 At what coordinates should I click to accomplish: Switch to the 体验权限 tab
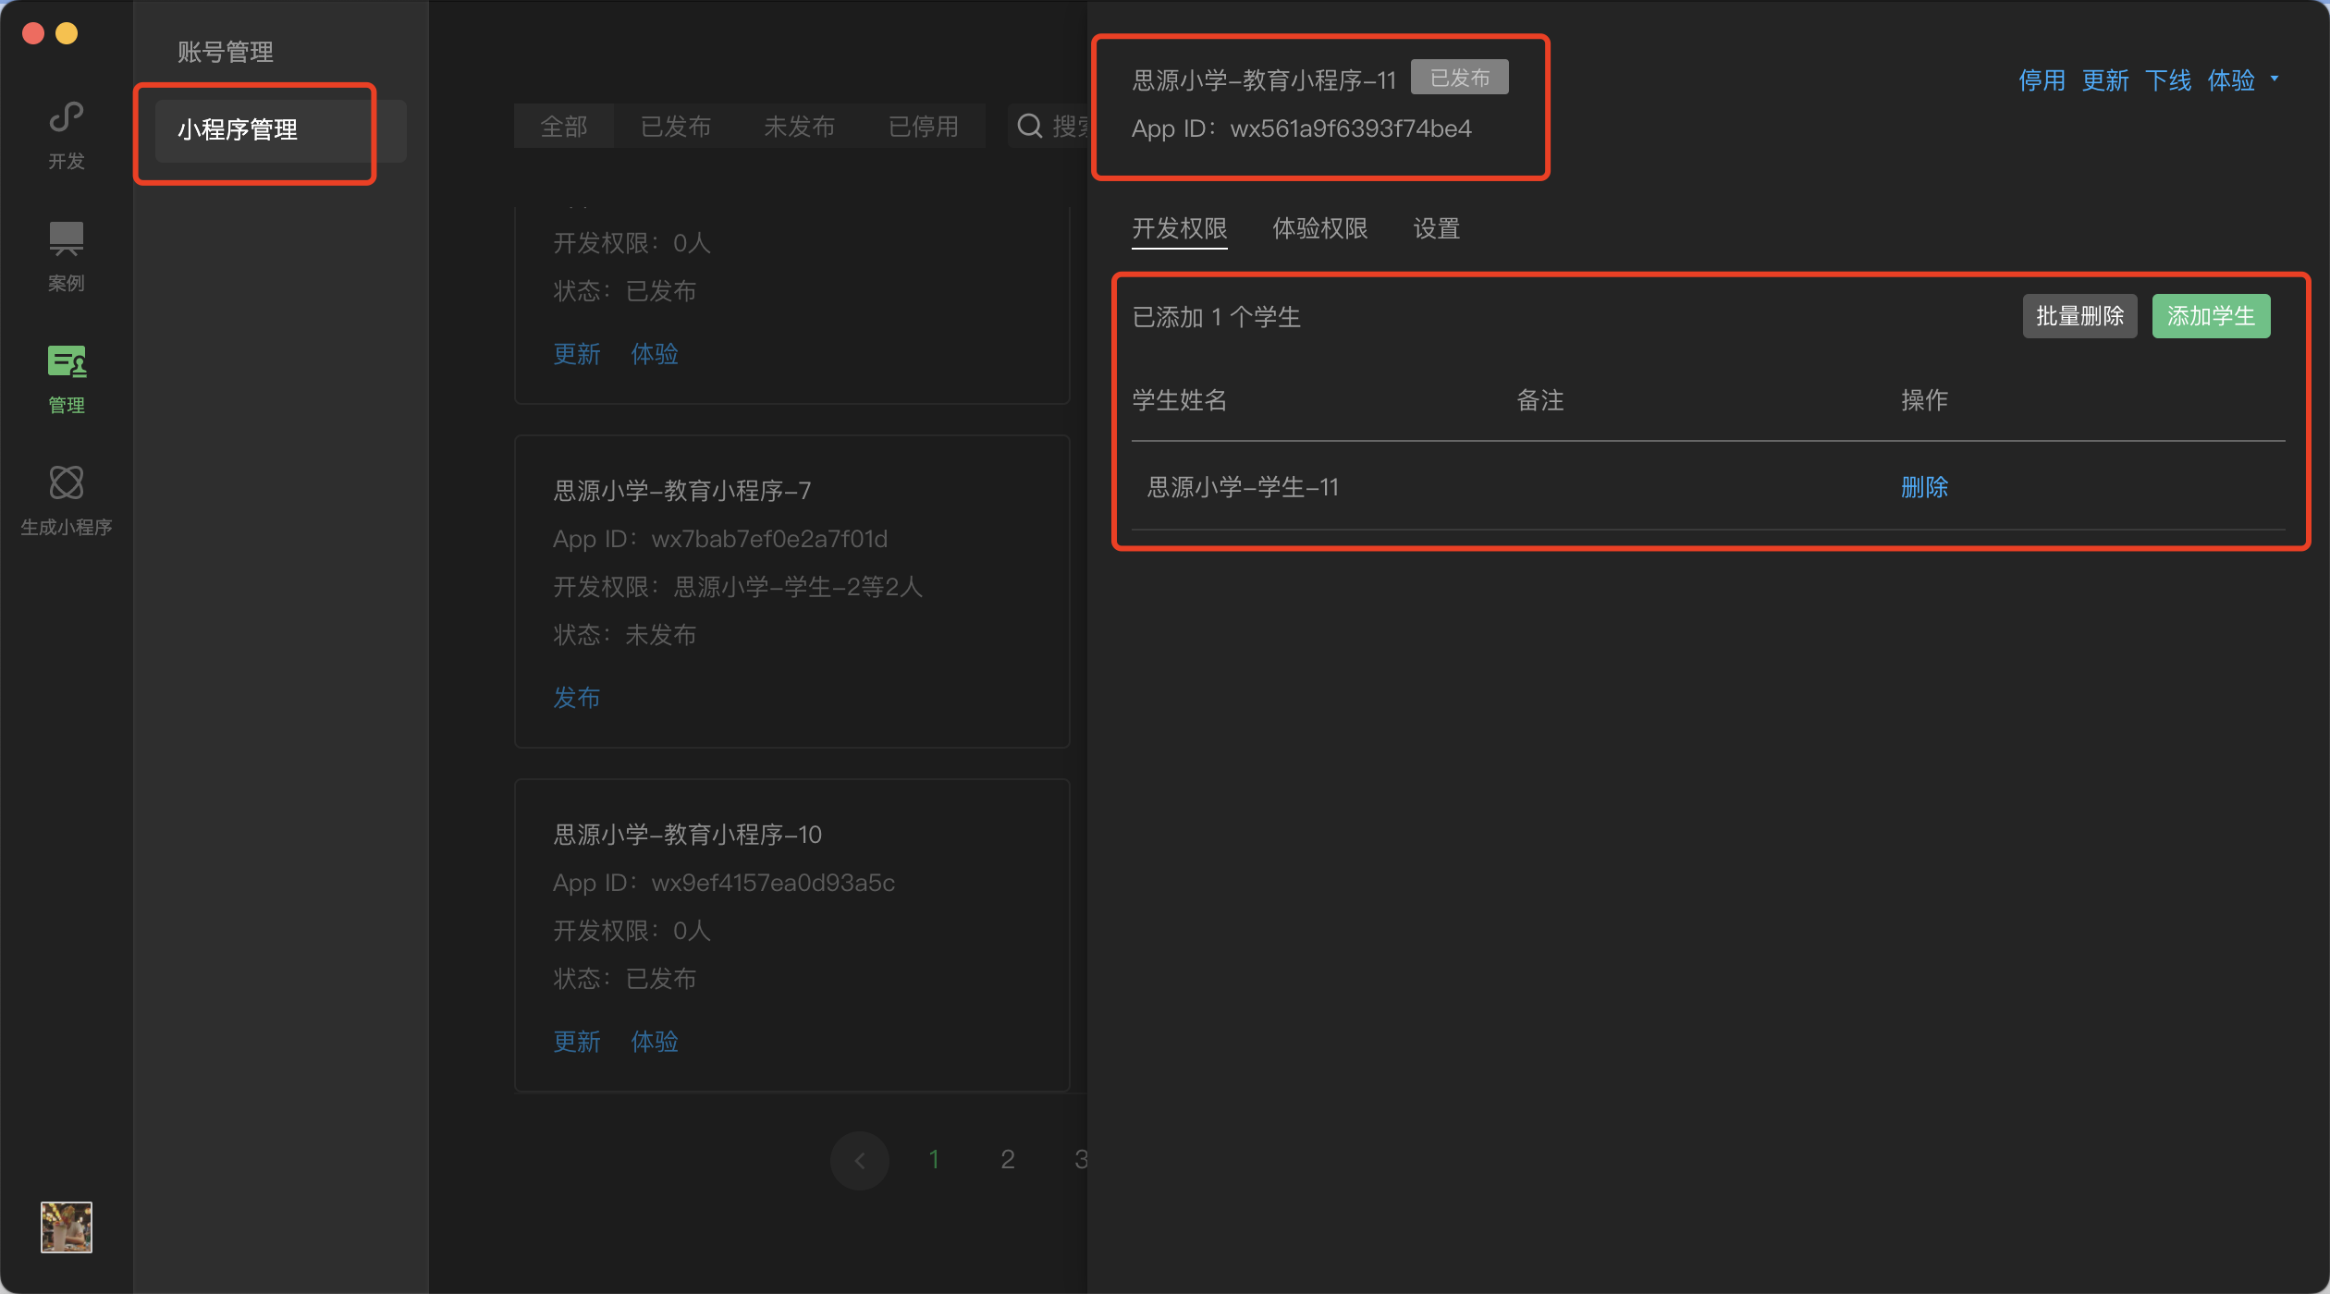click(1319, 228)
